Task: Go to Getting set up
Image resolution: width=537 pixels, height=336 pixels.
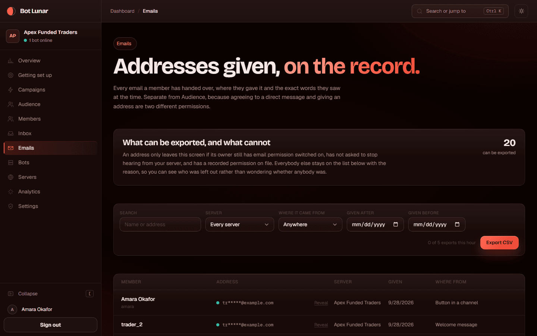Action: 50,75
